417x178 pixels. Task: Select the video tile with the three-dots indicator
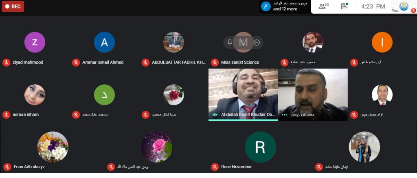(x=313, y=95)
